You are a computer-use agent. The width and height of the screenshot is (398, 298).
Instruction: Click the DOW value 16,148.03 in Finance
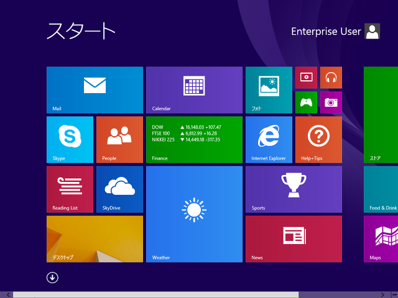tap(195, 127)
